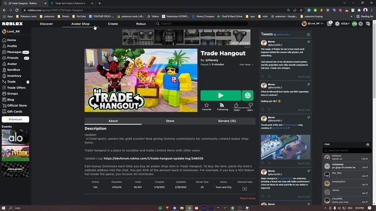Open Sandbox in the sidebar
Screen dimensions: 376x211
[11, 70]
